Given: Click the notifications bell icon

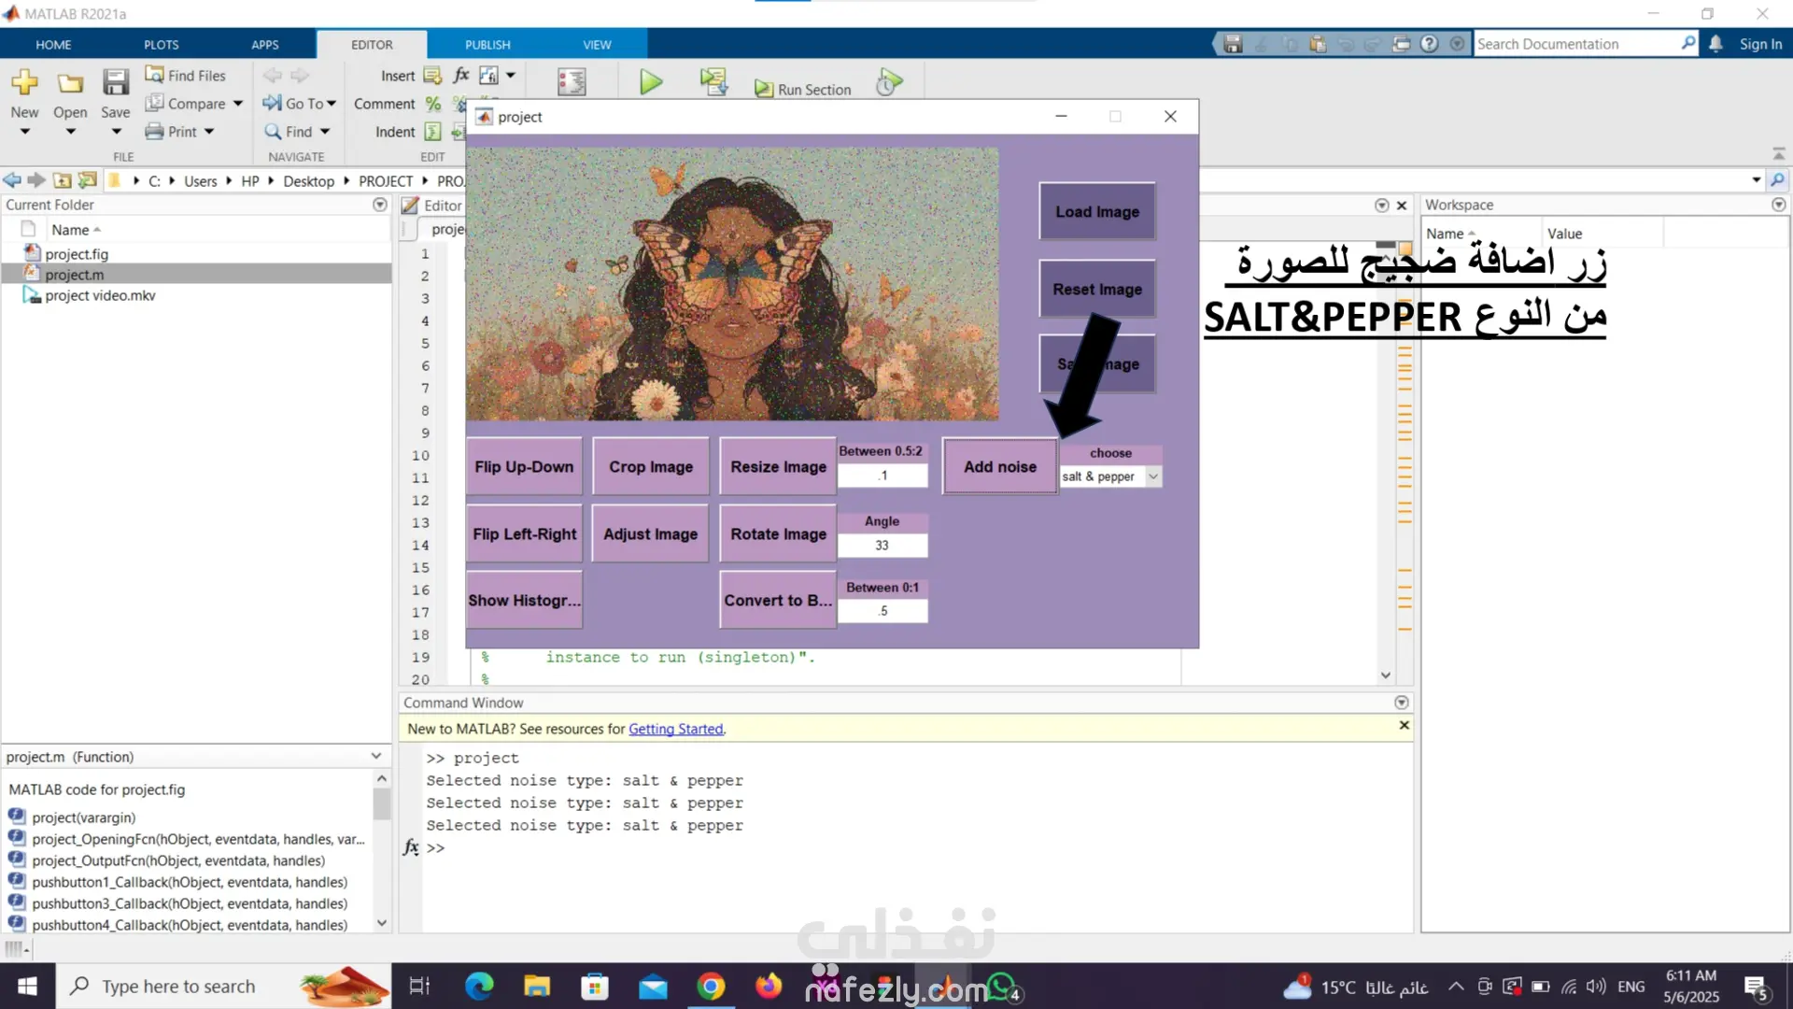Looking at the screenshot, I should 1715,44.
